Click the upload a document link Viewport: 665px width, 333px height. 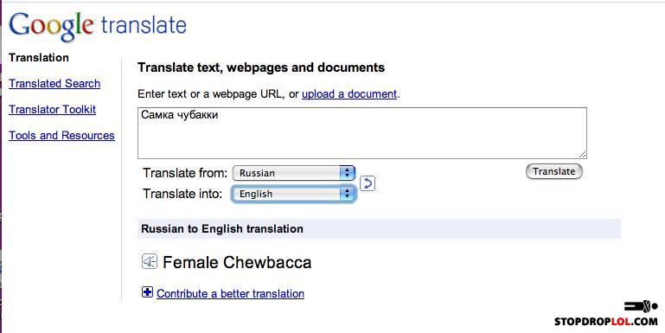[349, 93]
